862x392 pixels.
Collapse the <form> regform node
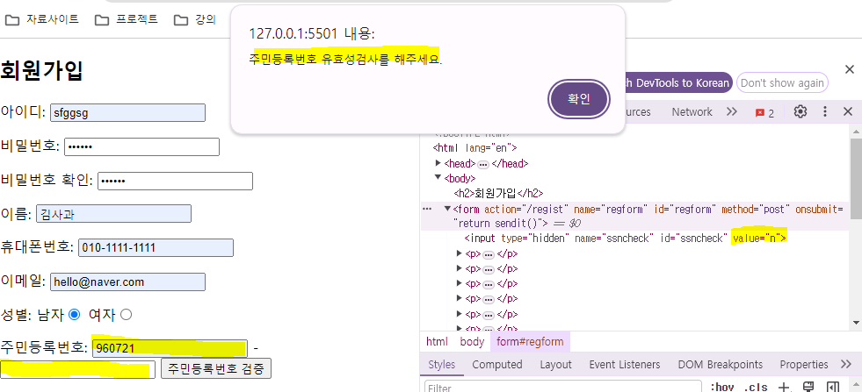pos(447,209)
